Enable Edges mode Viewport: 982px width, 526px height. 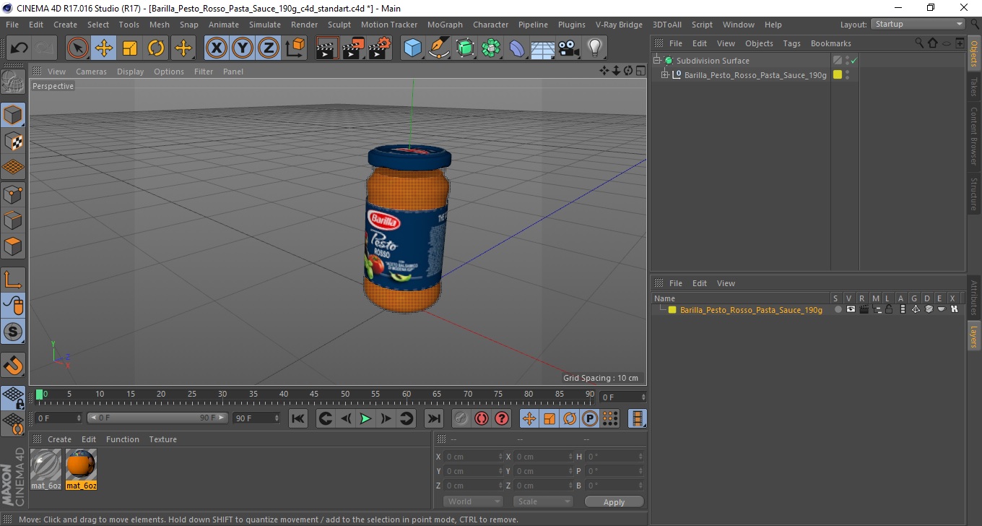[x=13, y=220]
